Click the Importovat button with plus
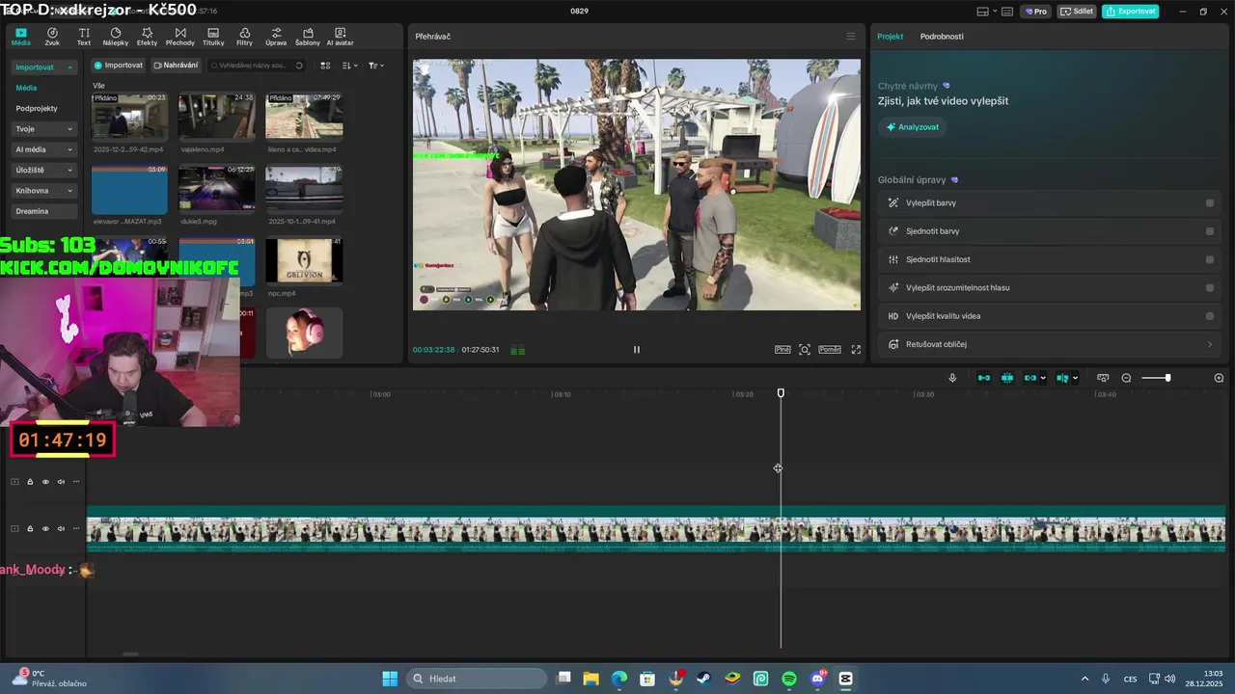The image size is (1235, 694). [x=118, y=66]
